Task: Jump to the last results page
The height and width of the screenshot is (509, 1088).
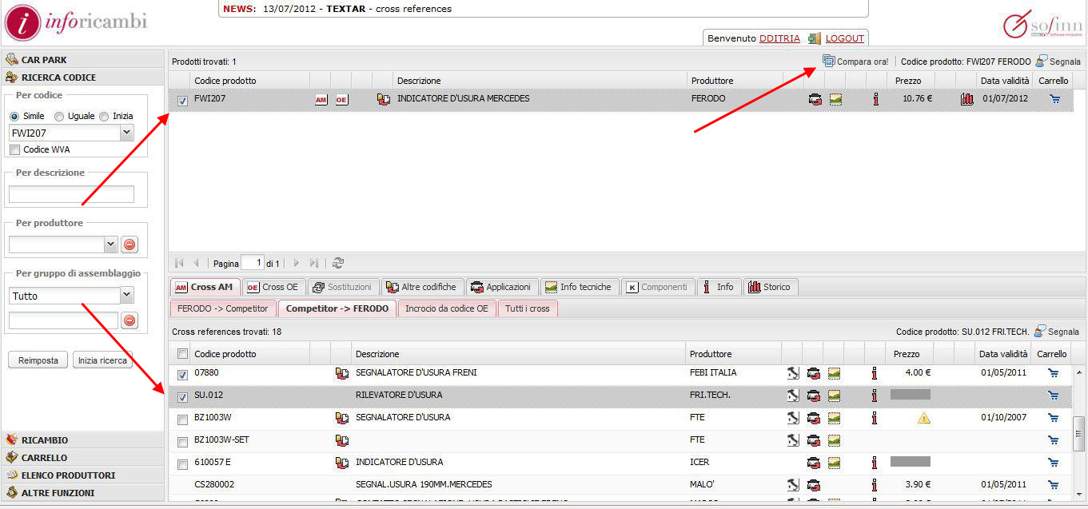Action: (x=314, y=263)
